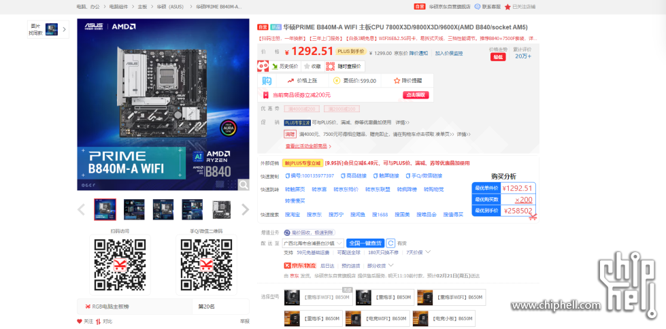Viewport: 666px width, 329px height.
Task: Select breadcrumb 主板
Action: [x=142, y=7]
